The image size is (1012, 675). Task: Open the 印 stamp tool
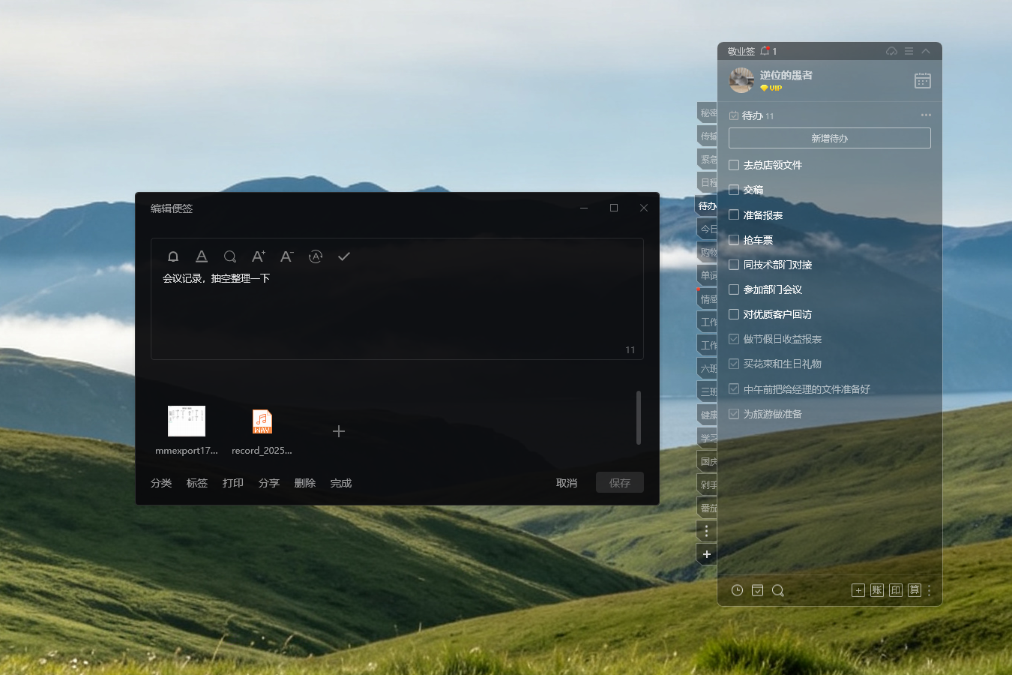pyautogui.click(x=896, y=590)
